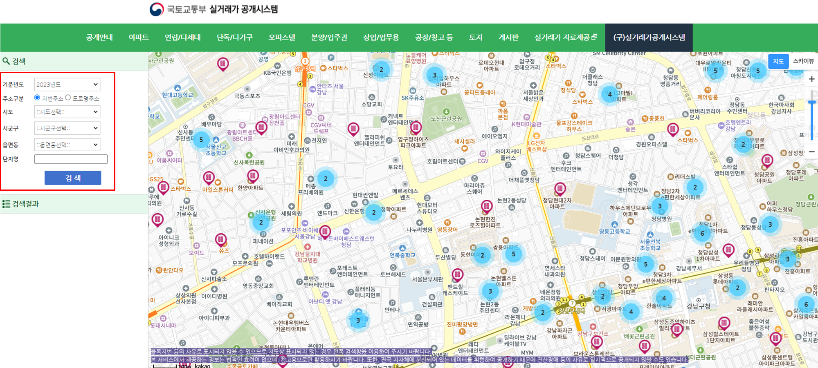
Task: Click the pin beside 광림아트센터 장천홀
Action: [x=261, y=128]
